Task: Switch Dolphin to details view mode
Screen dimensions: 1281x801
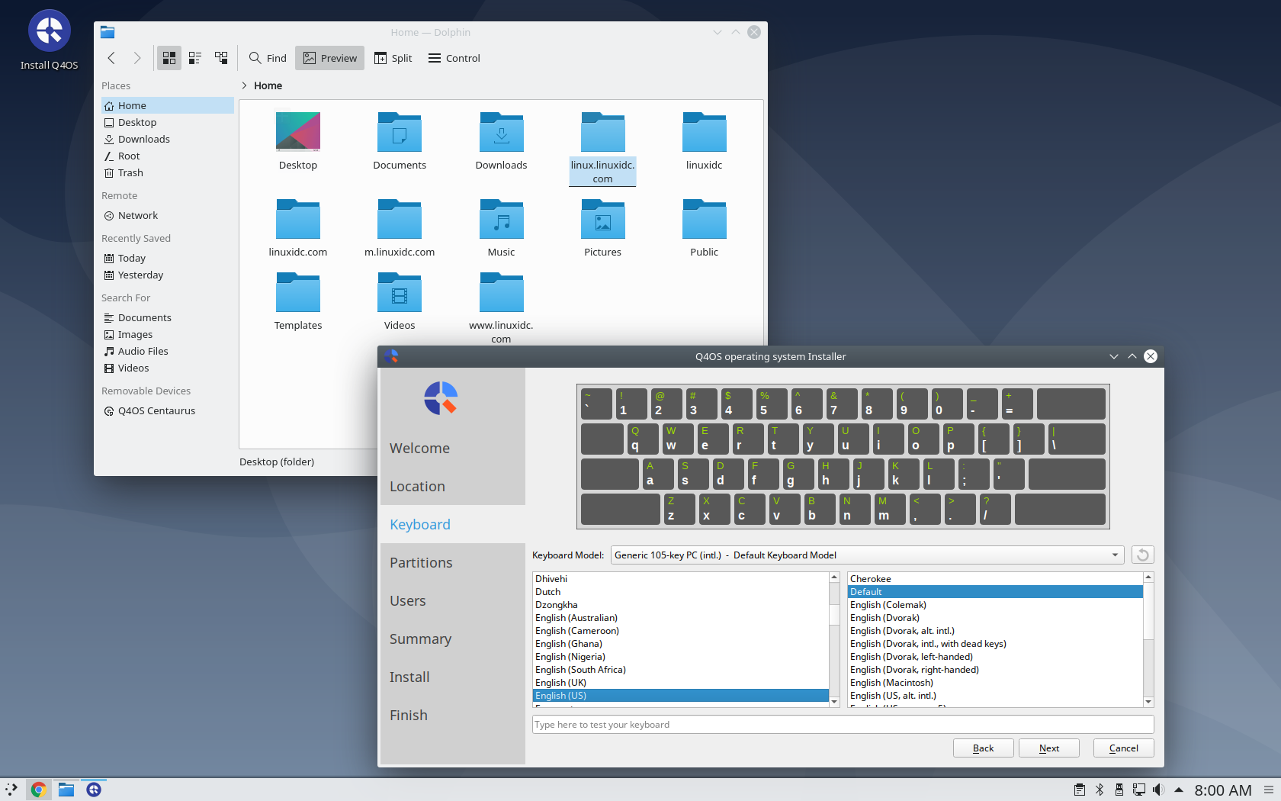Action: pos(221,58)
